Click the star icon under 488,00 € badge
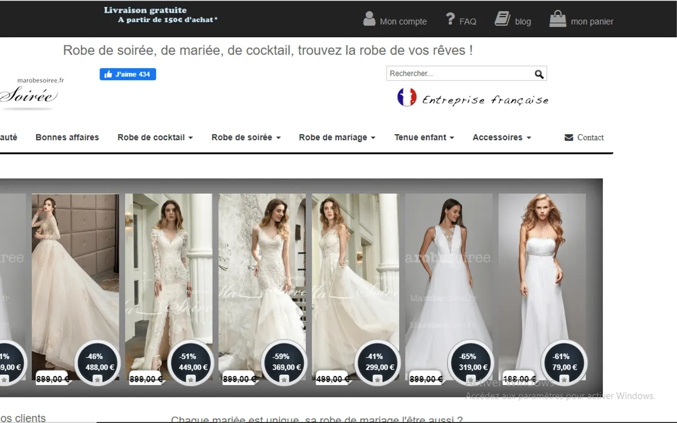677x423 pixels. [x=97, y=379]
